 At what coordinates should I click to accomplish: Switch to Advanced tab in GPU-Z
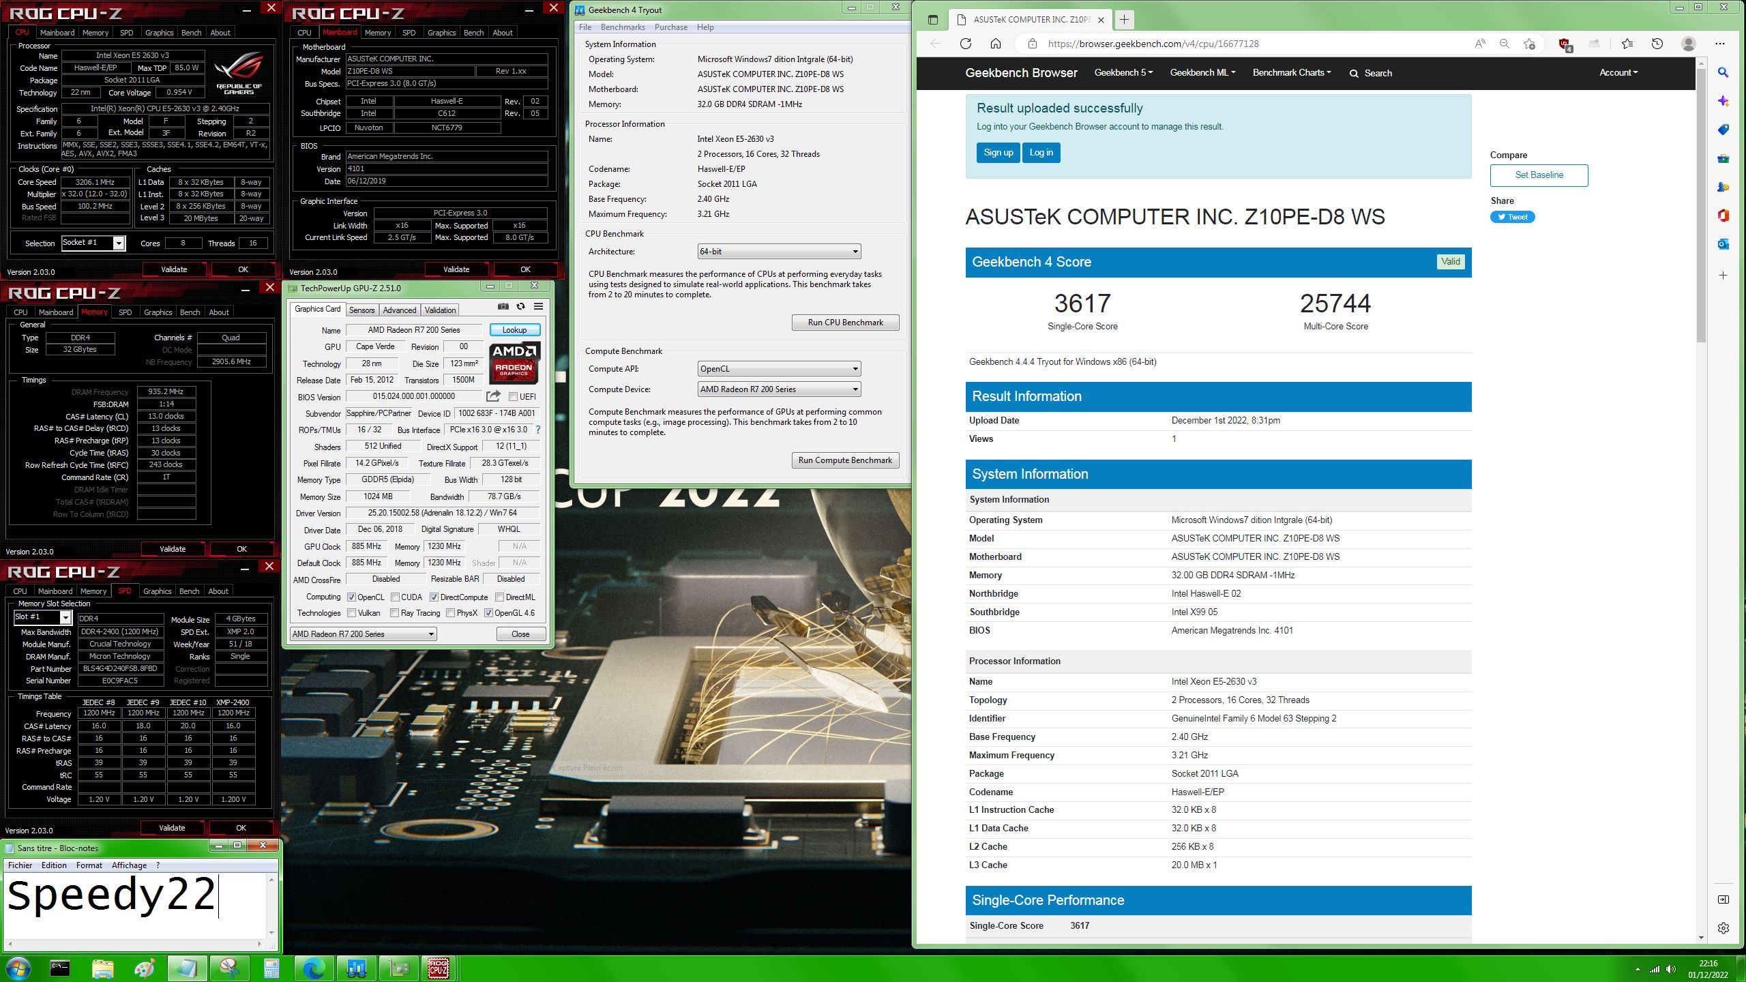(400, 310)
